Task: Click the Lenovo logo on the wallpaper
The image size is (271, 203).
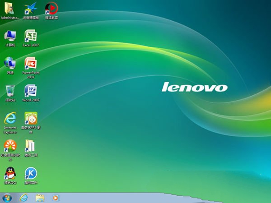Action: pyautogui.click(x=195, y=87)
